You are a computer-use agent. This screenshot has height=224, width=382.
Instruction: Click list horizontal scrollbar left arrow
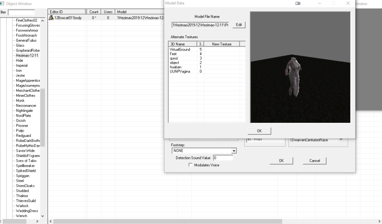51,221
